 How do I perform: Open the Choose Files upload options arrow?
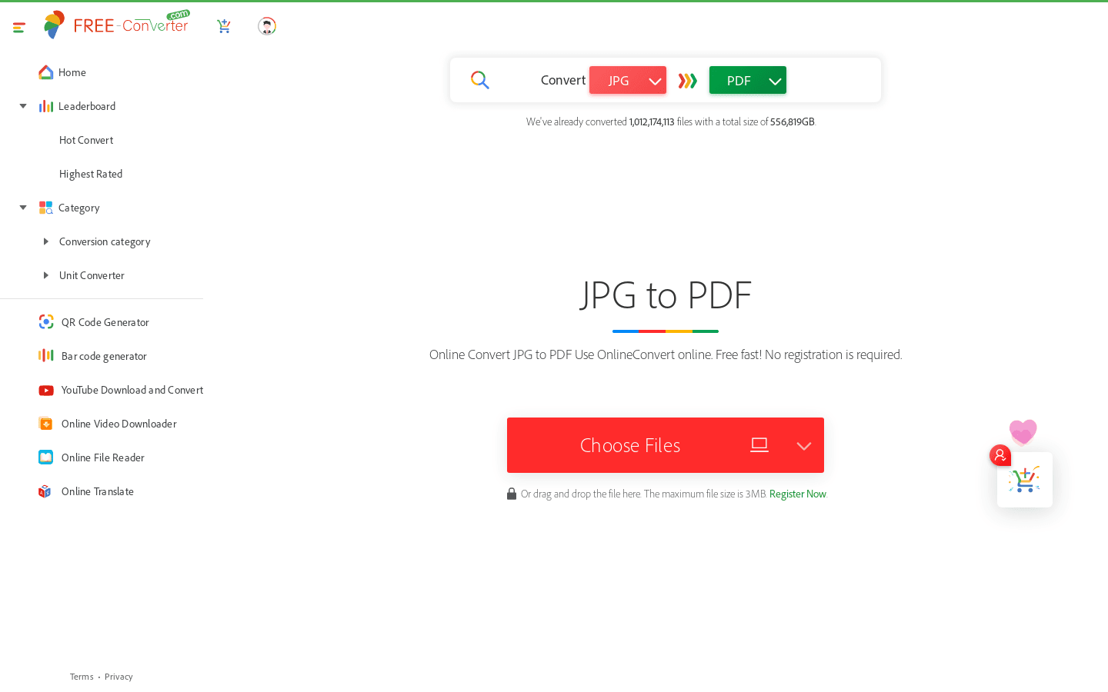[803, 445]
